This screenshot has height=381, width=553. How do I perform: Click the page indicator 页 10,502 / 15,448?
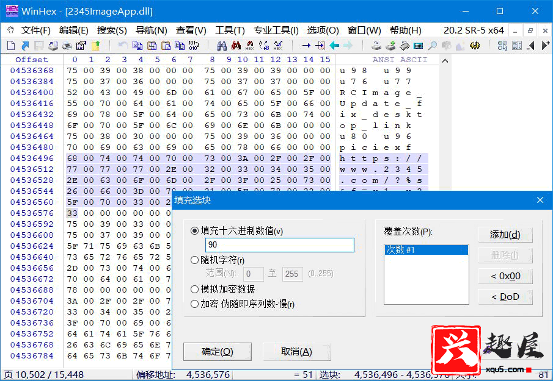[44, 375]
